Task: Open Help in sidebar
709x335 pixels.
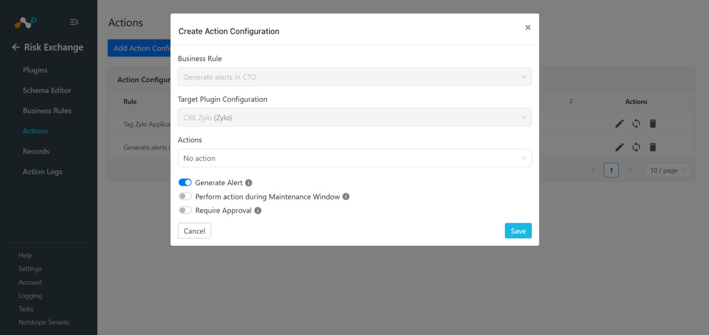Action: 25,255
